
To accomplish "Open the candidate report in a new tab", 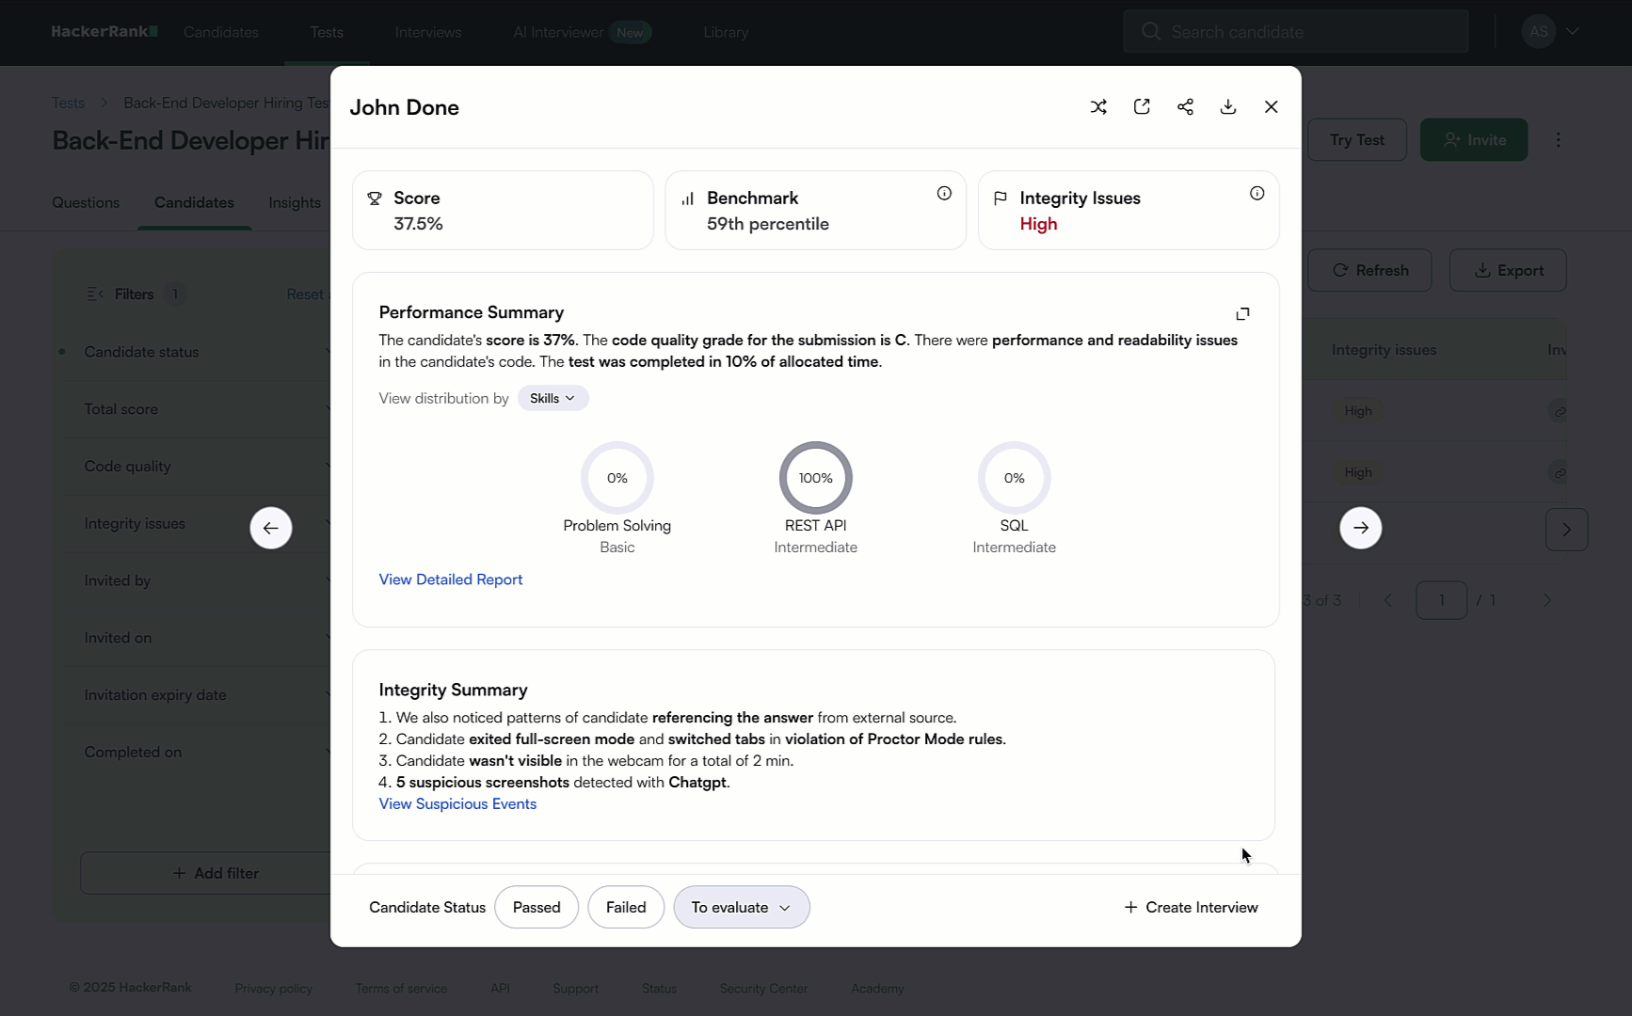I will 1142,106.
